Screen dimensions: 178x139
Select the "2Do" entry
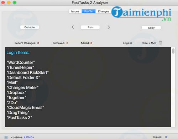[x=12, y=103]
